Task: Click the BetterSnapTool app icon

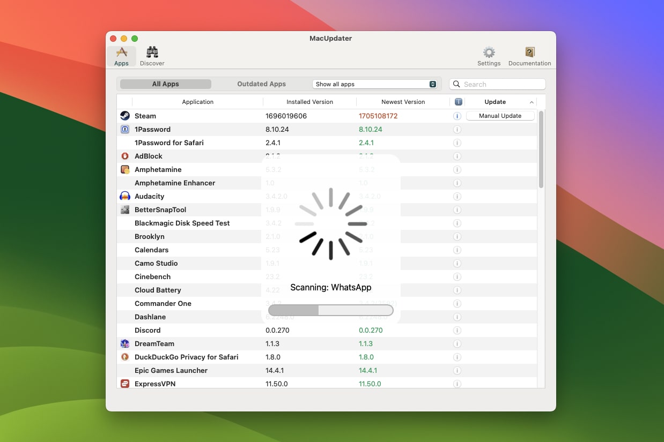Action: tap(125, 209)
